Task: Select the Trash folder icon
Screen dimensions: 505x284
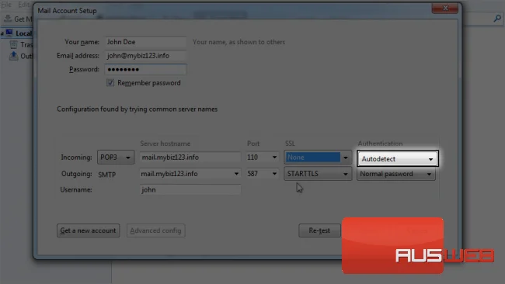Action: (x=13, y=44)
